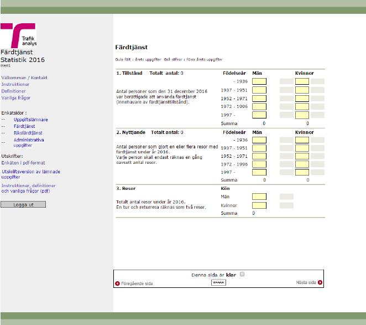Viewport: 366px width, 325px height.
Task: Click Nyttjande Kvinnor field for 1937-1951
Action: point(302,148)
